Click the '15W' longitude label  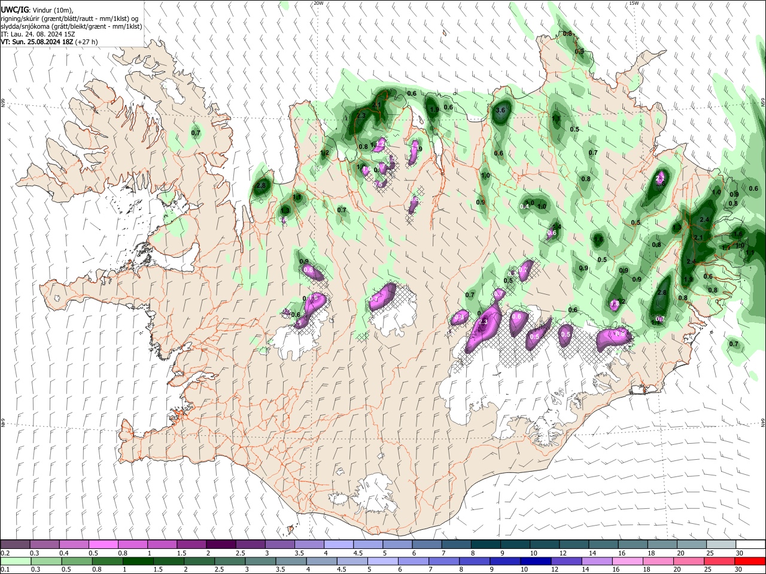pyautogui.click(x=634, y=3)
